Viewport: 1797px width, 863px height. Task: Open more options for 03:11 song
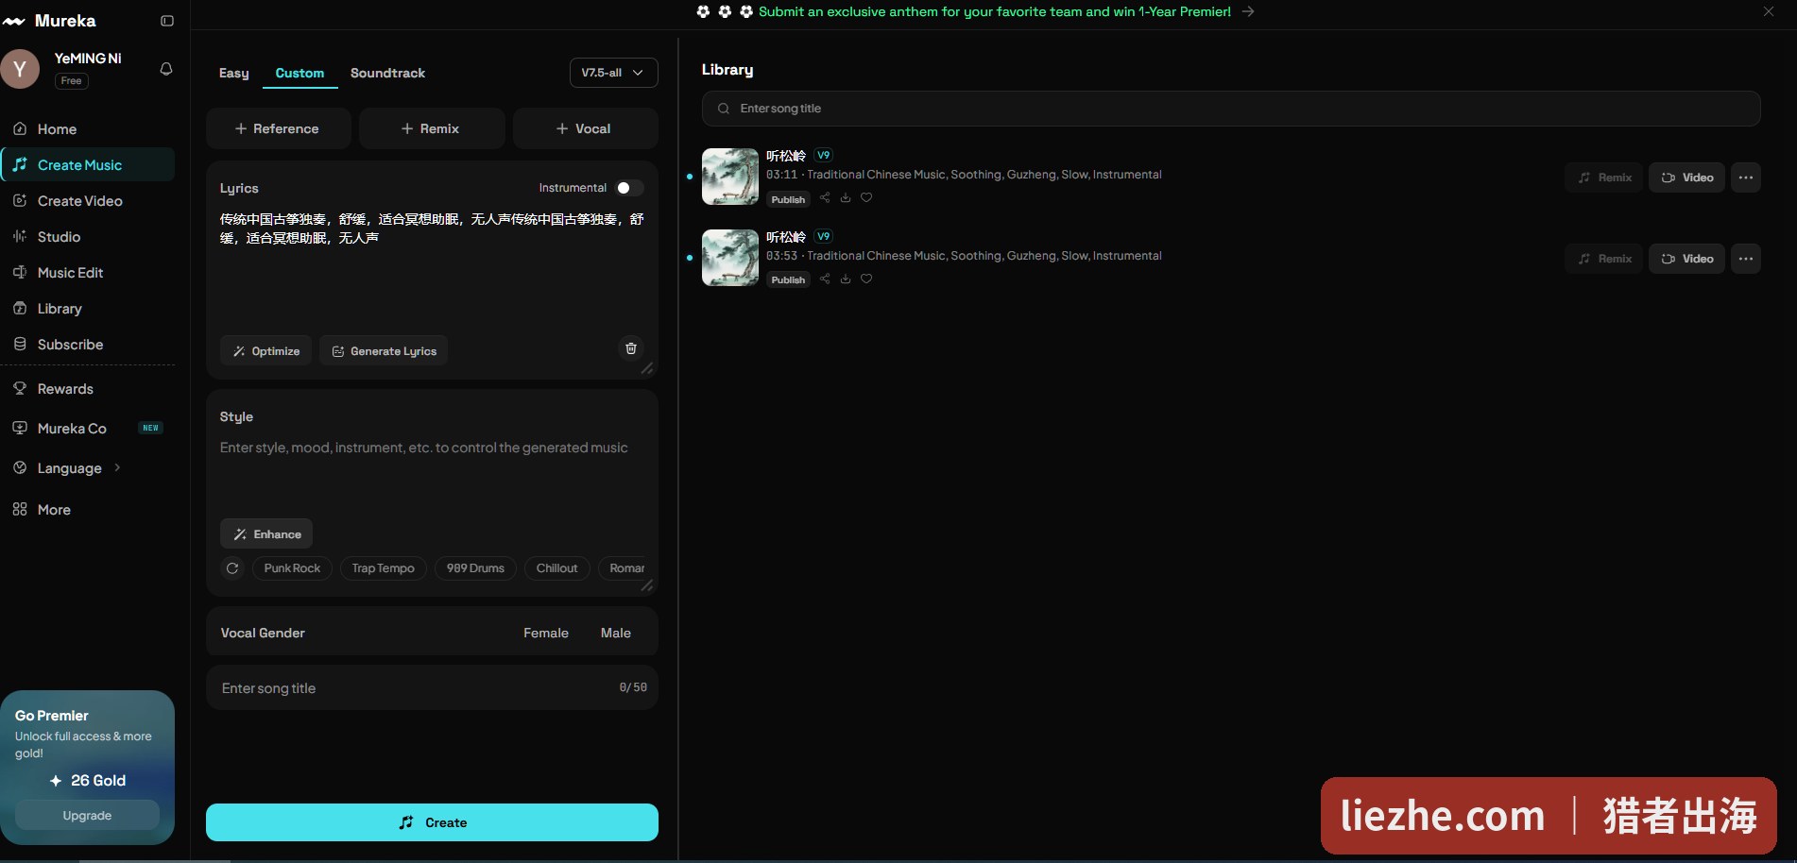pyautogui.click(x=1746, y=178)
